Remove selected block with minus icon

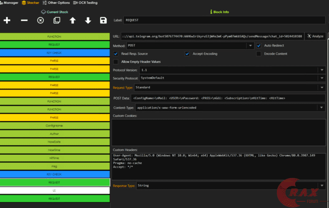(x=24, y=20)
